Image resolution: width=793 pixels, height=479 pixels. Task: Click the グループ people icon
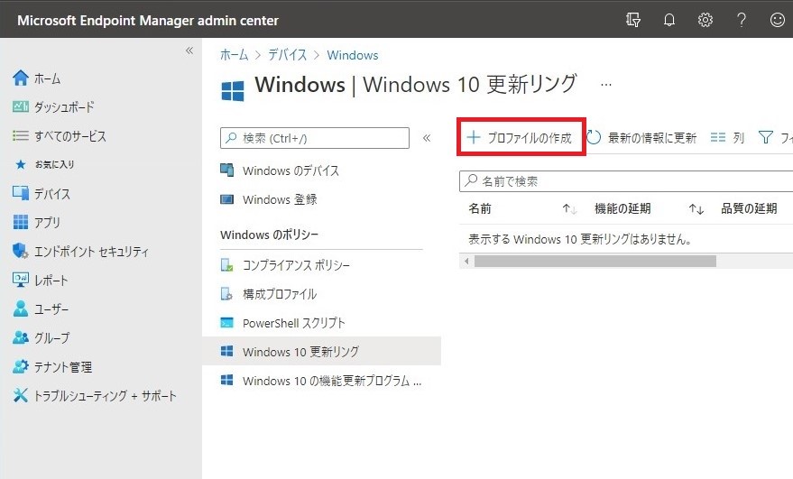[21, 338]
